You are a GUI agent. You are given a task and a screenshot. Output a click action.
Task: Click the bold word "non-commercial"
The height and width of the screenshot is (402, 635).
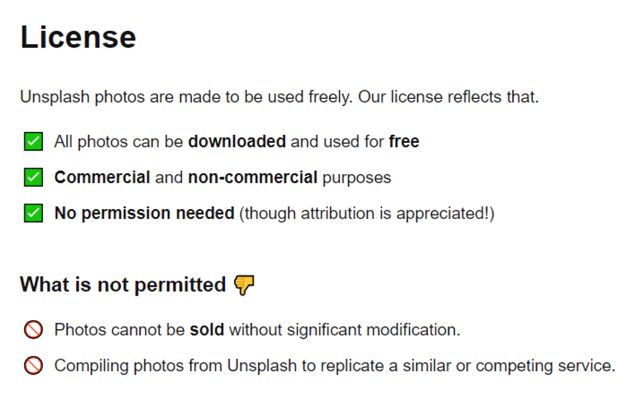pyautogui.click(x=253, y=177)
